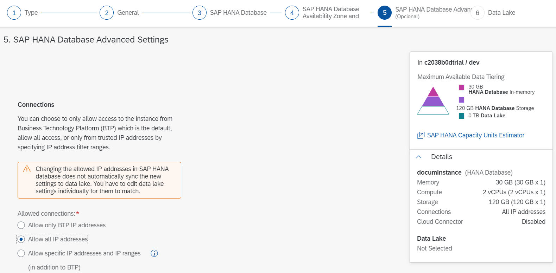
Task: Click the c2038b0dtrial / dev subaccount text
Action: [x=452, y=63]
